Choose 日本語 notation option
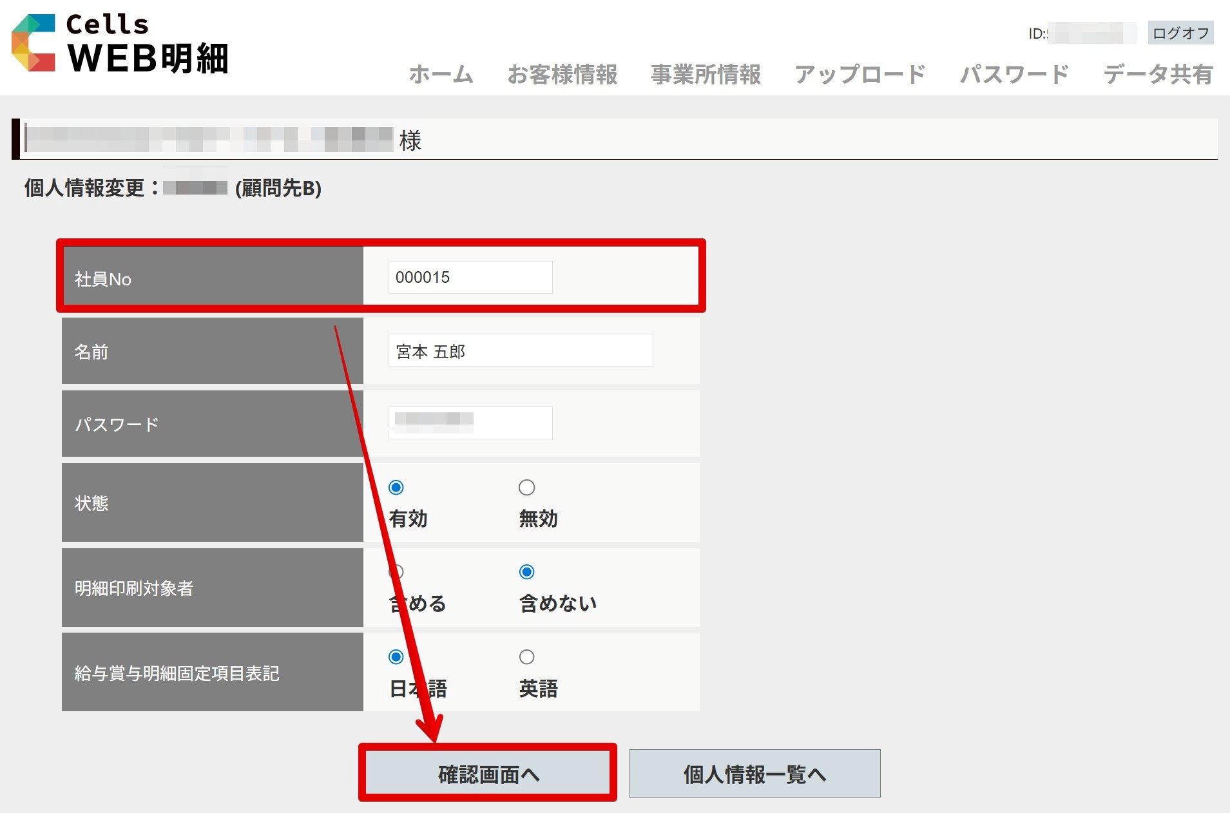 (396, 657)
